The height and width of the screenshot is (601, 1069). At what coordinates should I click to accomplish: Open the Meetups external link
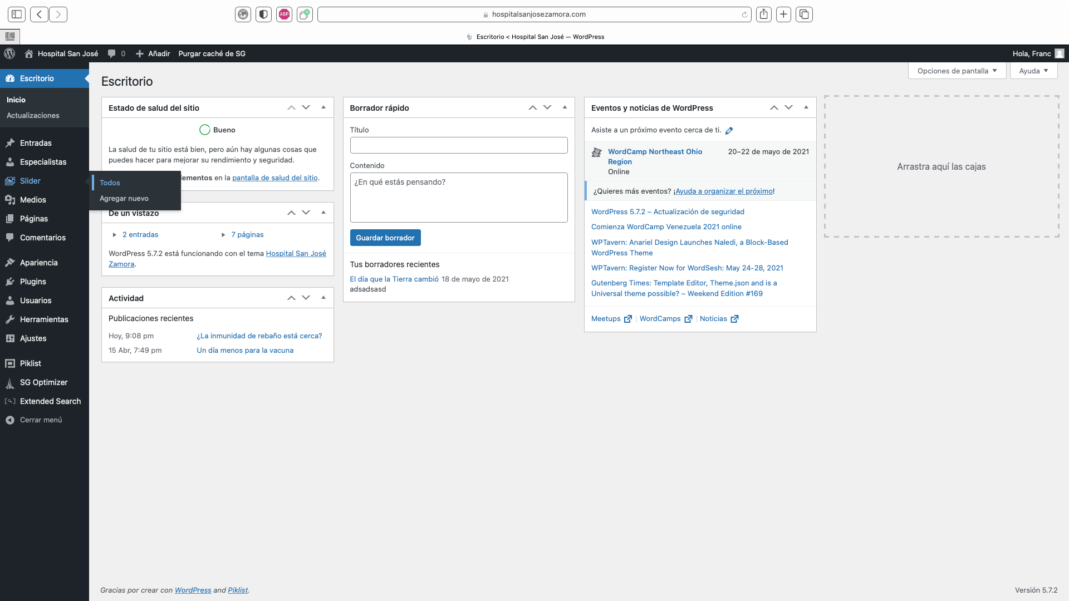point(611,318)
